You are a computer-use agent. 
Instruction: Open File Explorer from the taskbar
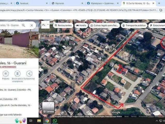(39, 121)
